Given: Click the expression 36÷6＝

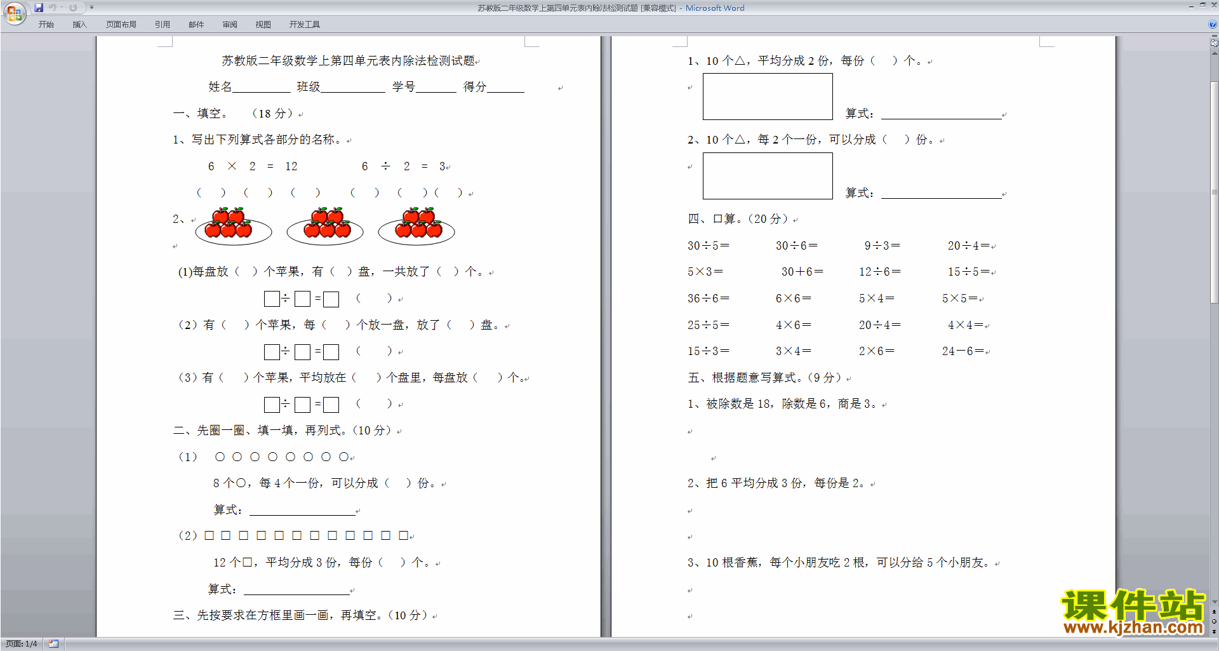Looking at the screenshot, I should click(709, 299).
